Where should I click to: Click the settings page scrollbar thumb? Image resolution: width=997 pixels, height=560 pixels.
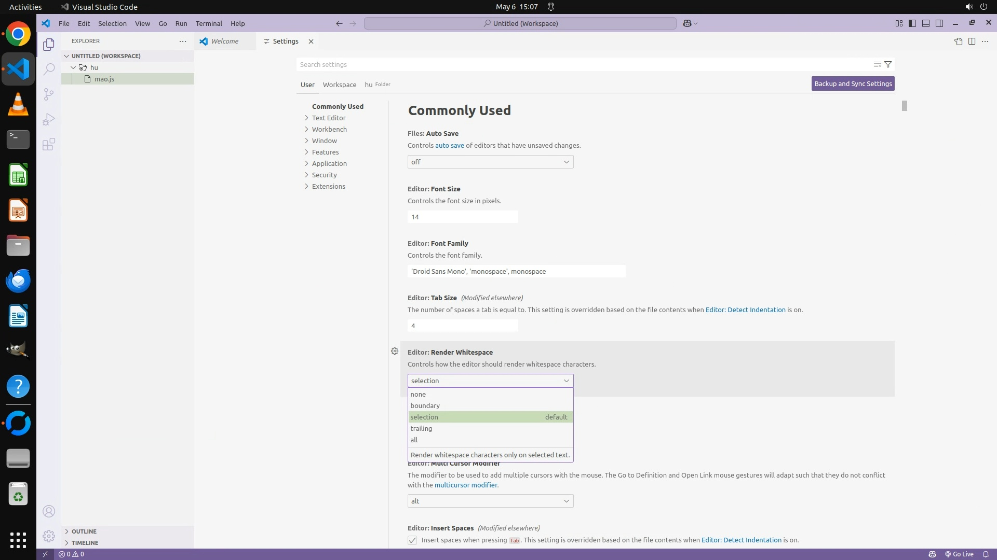(904, 106)
